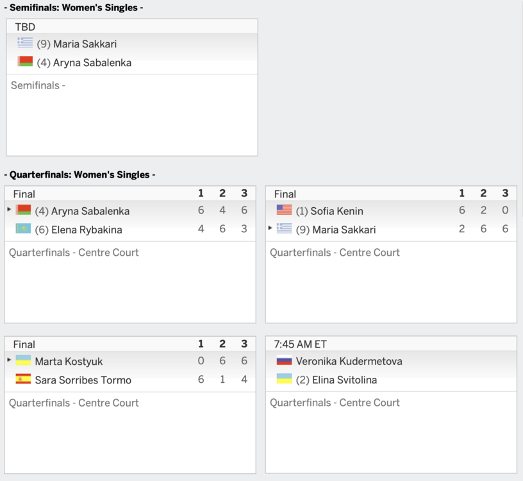Viewport: 523px width, 481px height.
Task: Select Veronika Kudermetova's name
Action: click(349, 361)
